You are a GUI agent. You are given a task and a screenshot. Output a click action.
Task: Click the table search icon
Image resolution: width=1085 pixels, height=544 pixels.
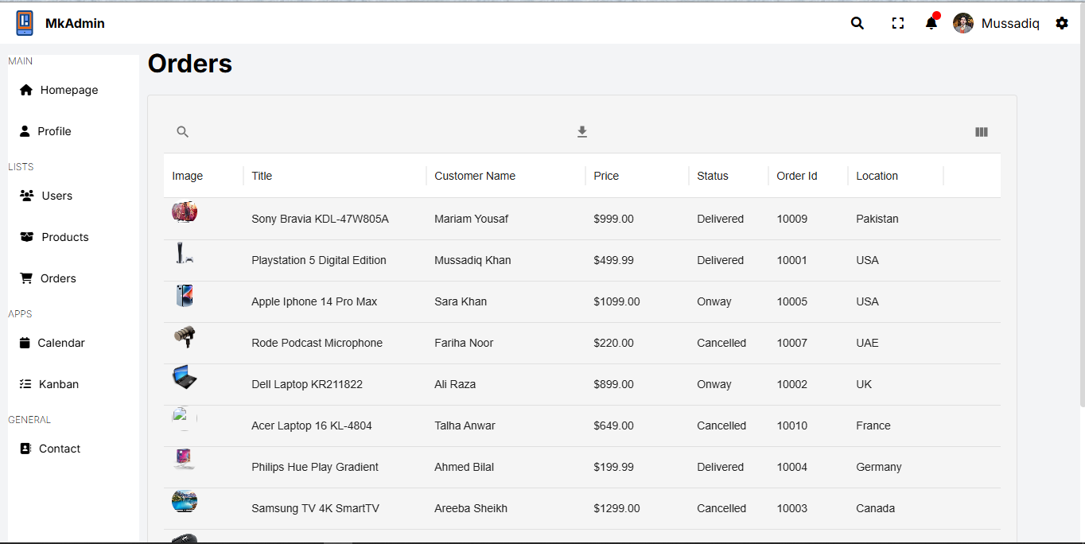point(183,132)
